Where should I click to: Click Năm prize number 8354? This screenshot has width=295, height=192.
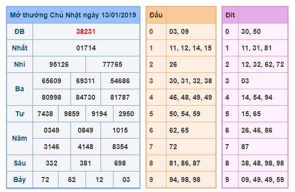tap(120, 147)
